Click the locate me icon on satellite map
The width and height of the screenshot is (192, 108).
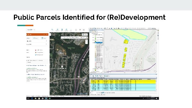[x=86, y=38]
